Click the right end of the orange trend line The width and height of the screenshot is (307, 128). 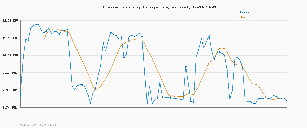coord(287,98)
